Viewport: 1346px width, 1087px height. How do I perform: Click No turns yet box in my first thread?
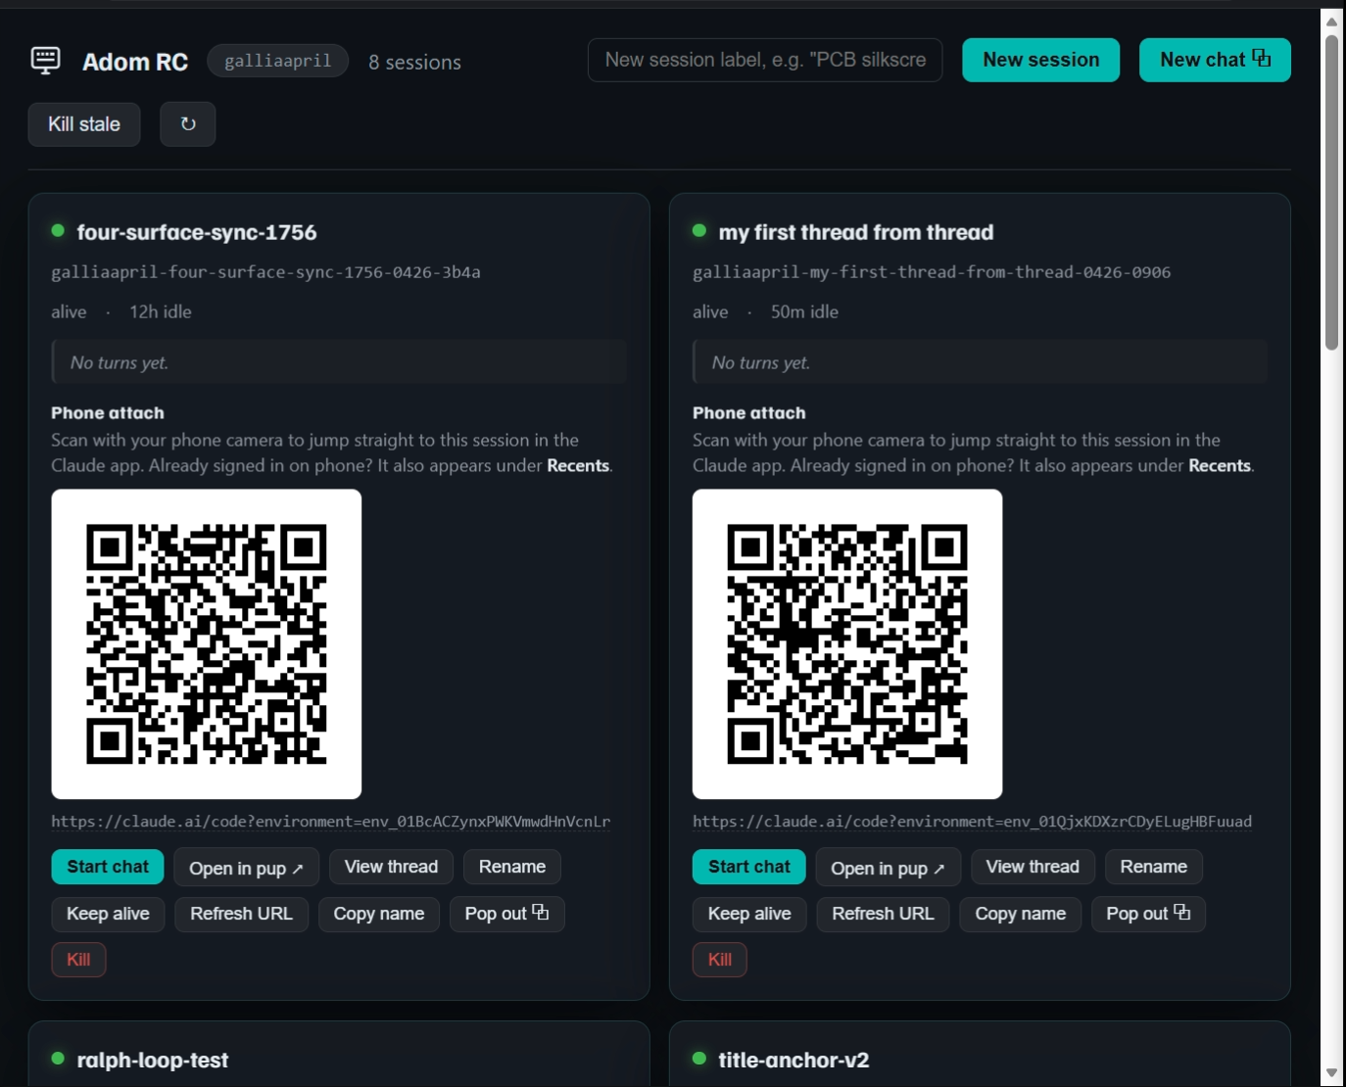pos(981,362)
